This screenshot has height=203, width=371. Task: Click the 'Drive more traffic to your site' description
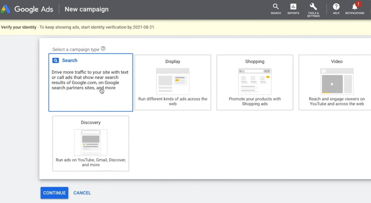point(90,80)
